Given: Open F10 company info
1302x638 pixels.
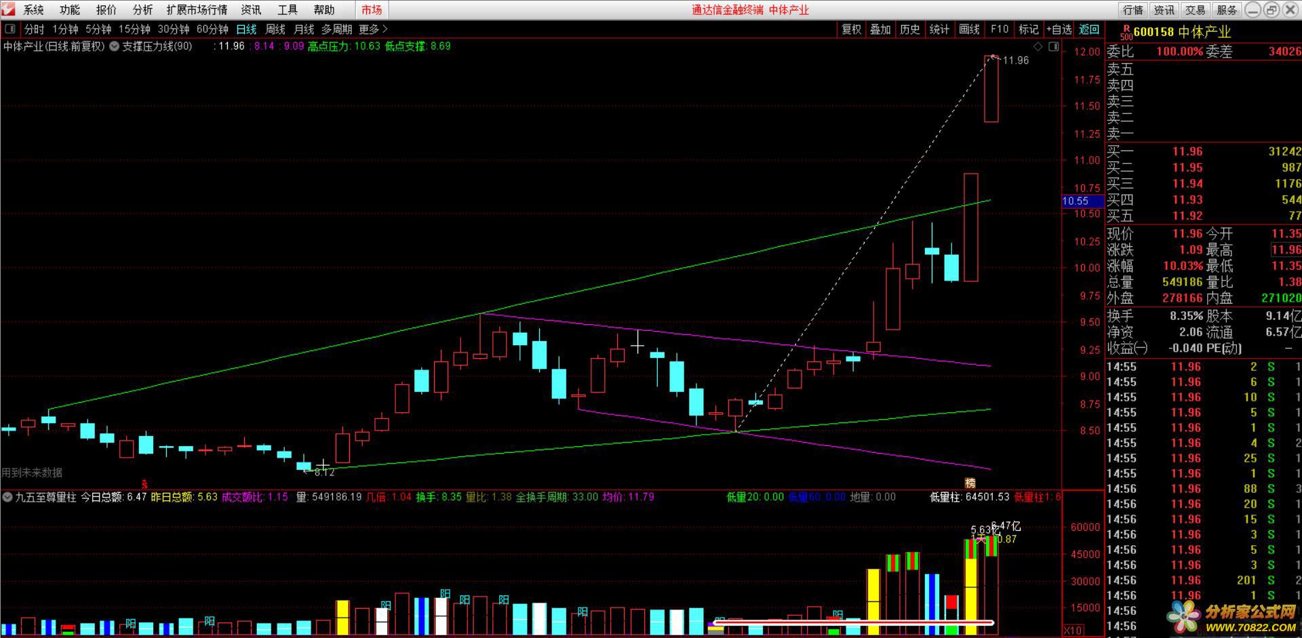Looking at the screenshot, I should [999, 29].
